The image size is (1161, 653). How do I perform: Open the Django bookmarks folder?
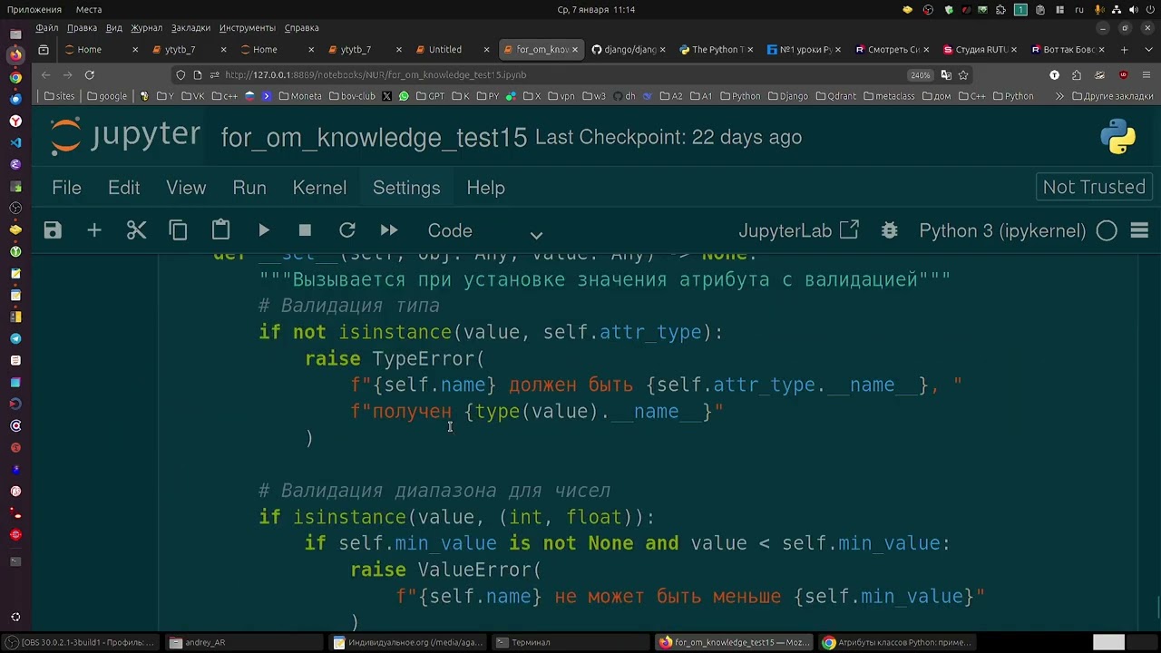click(x=786, y=96)
